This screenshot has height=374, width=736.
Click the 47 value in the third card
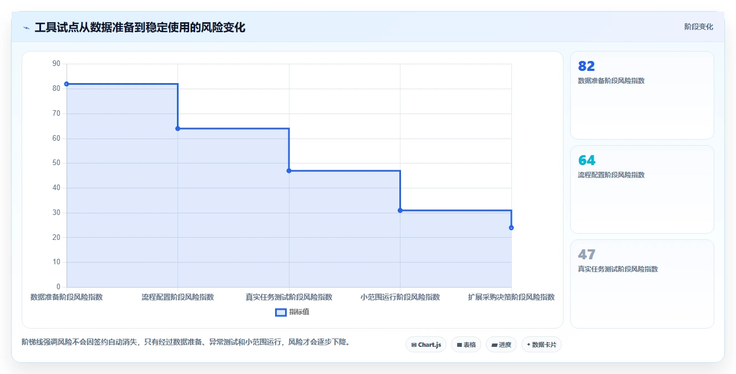(x=586, y=254)
